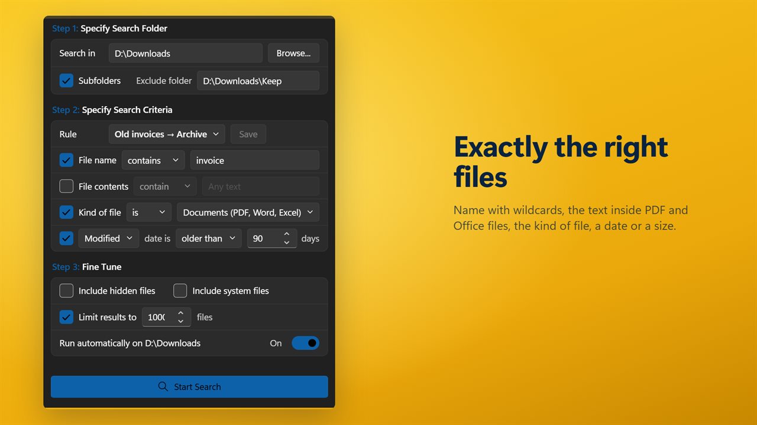Screen dimensions: 757x425
Task: Uncheck the Kind of file checkbox
Action: pos(66,212)
